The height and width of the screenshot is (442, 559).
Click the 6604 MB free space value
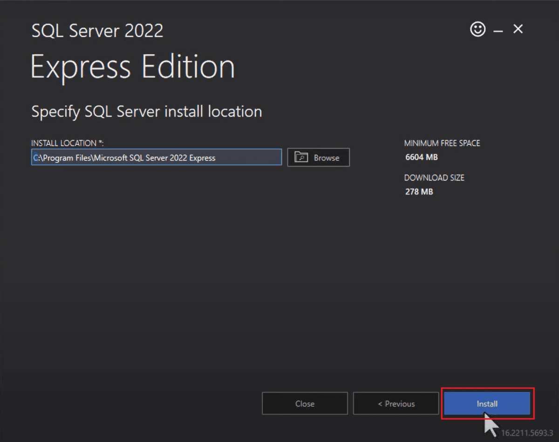tap(421, 157)
